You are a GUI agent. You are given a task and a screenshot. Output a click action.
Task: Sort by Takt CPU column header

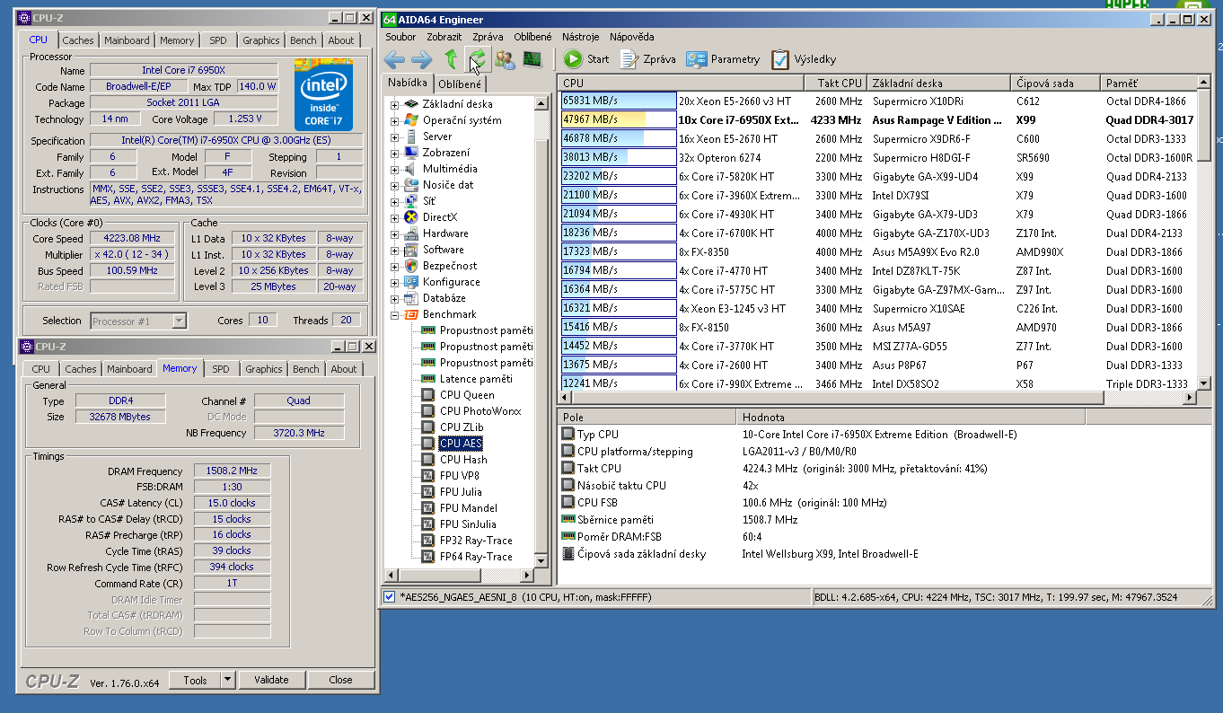[x=836, y=83]
